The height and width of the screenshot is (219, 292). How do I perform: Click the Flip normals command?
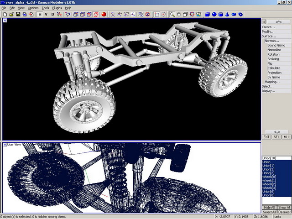[270, 63]
